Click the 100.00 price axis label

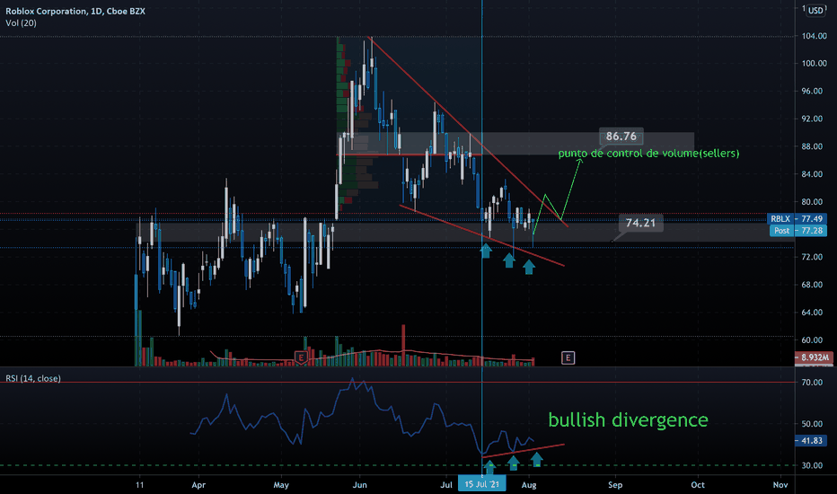814,63
